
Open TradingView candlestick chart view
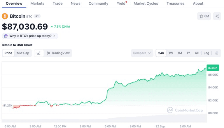click(58, 53)
